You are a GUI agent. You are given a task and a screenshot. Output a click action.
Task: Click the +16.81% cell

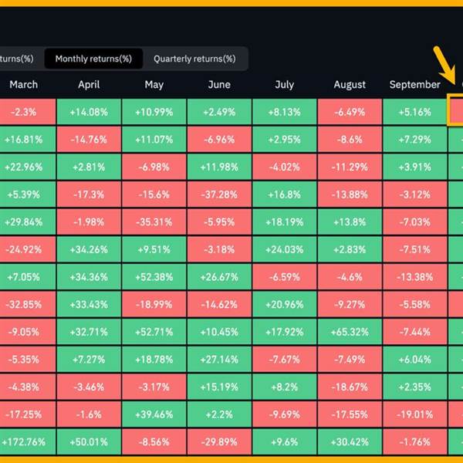pos(28,139)
